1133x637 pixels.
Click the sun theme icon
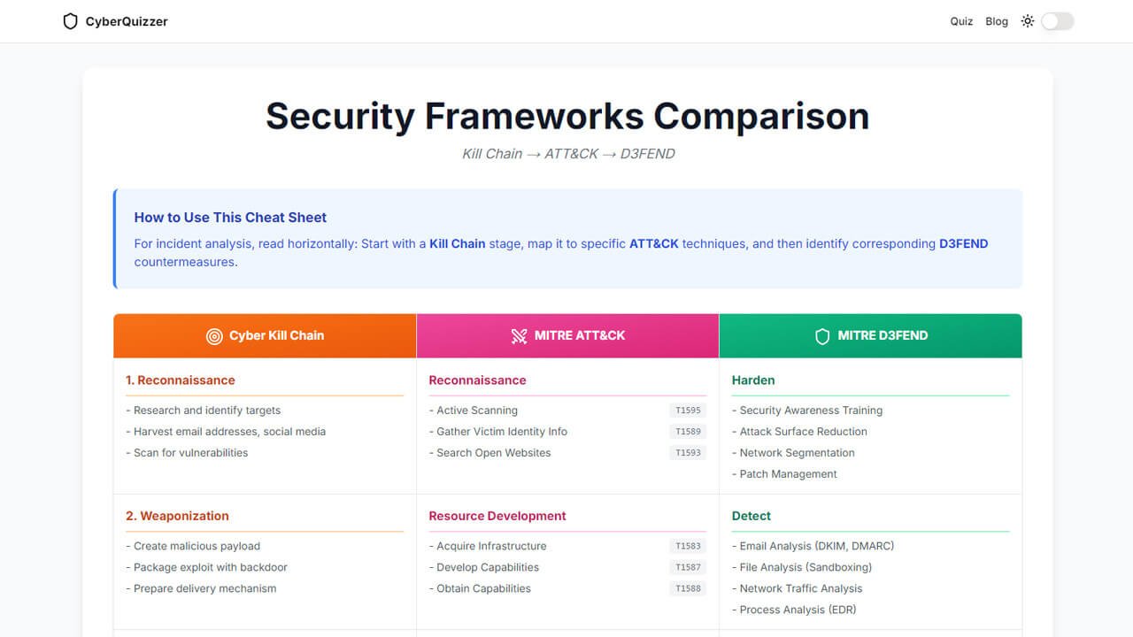click(1027, 21)
